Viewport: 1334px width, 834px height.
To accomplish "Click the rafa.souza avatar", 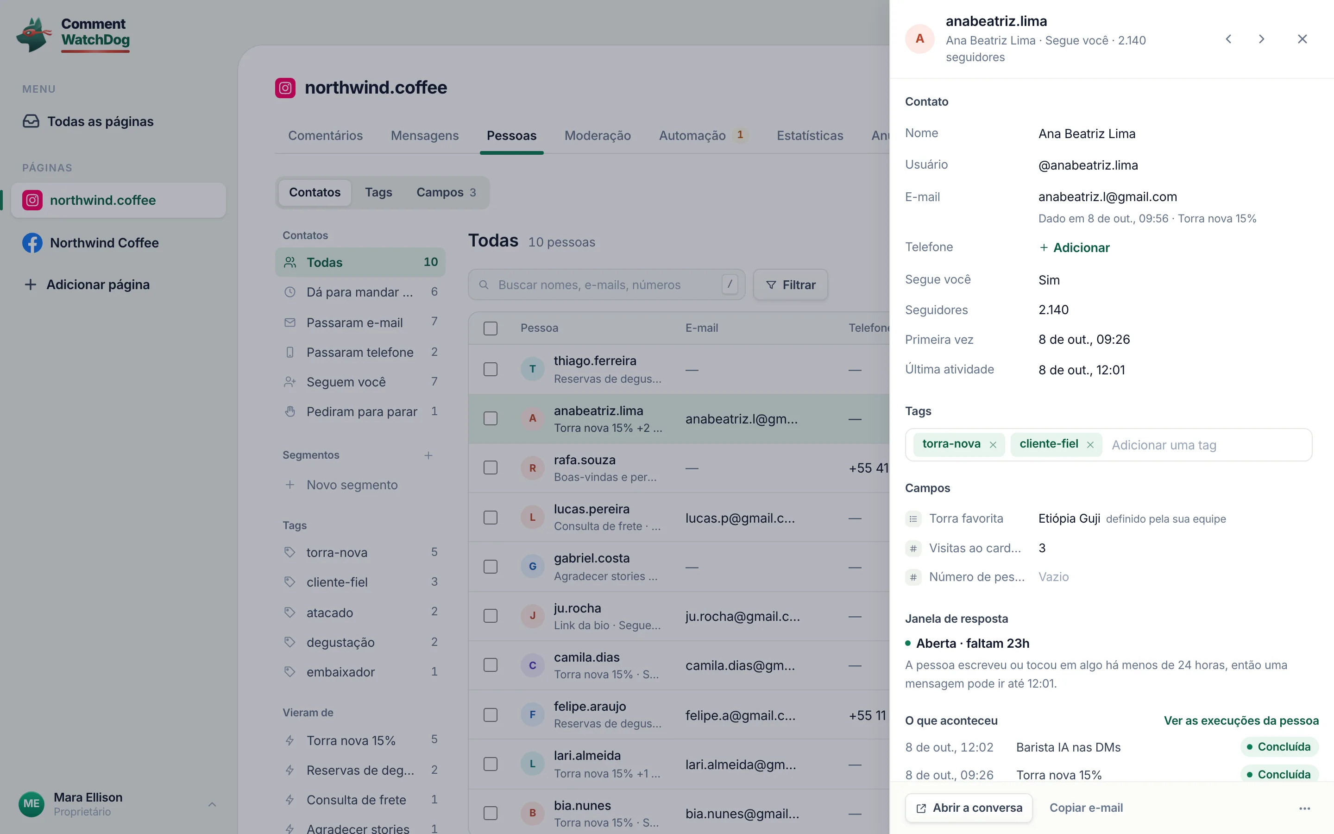I will coord(533,468).
